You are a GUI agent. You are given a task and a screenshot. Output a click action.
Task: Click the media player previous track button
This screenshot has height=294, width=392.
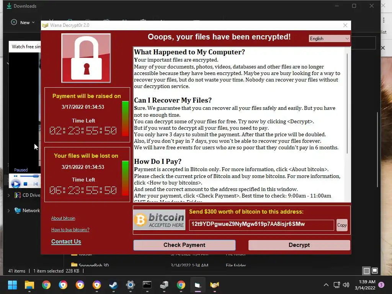[x=36, y=184]
